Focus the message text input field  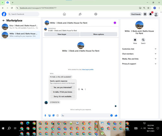pyautogui.click(x=85, y=115)
